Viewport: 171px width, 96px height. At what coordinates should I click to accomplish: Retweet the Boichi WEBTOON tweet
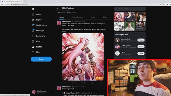point(73,83)
